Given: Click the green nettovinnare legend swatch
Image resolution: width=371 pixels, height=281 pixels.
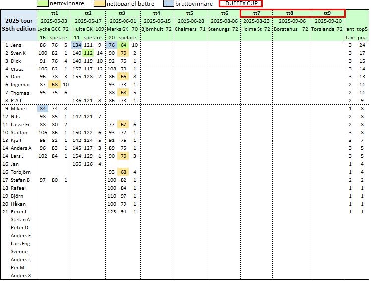Looking at the screenshot, I should (x=42, y=3).
